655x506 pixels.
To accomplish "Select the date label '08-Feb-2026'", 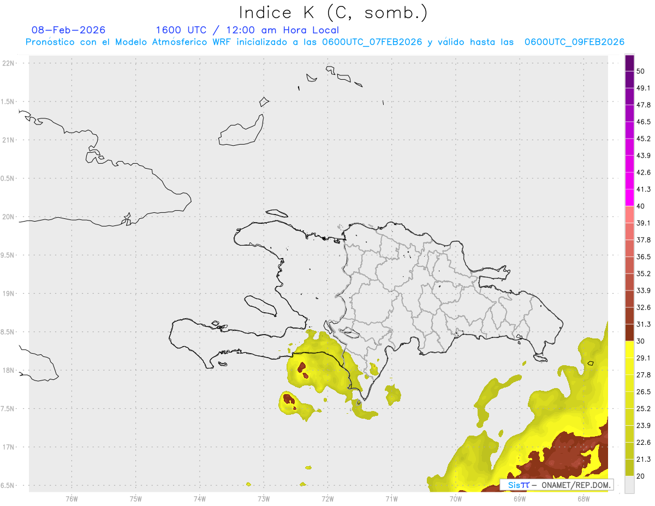I will click(68, 30).
